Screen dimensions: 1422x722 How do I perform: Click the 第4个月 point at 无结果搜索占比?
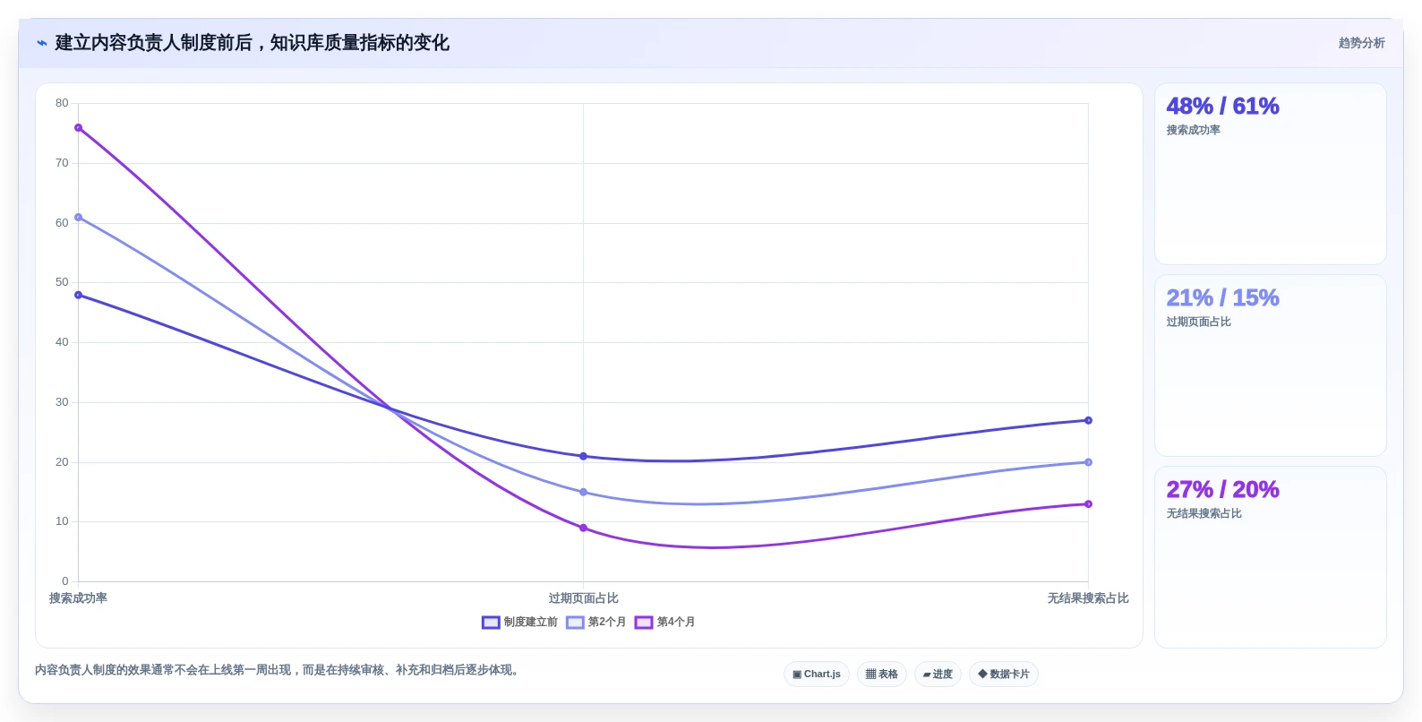point(1088,504)
